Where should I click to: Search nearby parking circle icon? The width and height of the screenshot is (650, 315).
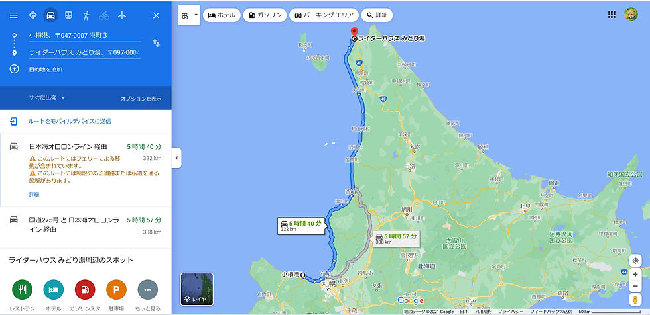point(117,290)
